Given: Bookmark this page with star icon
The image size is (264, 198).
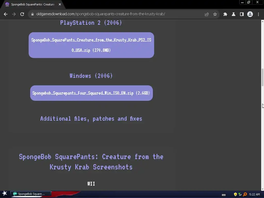Looking at the screenshot, I should (x=215, y=14).
